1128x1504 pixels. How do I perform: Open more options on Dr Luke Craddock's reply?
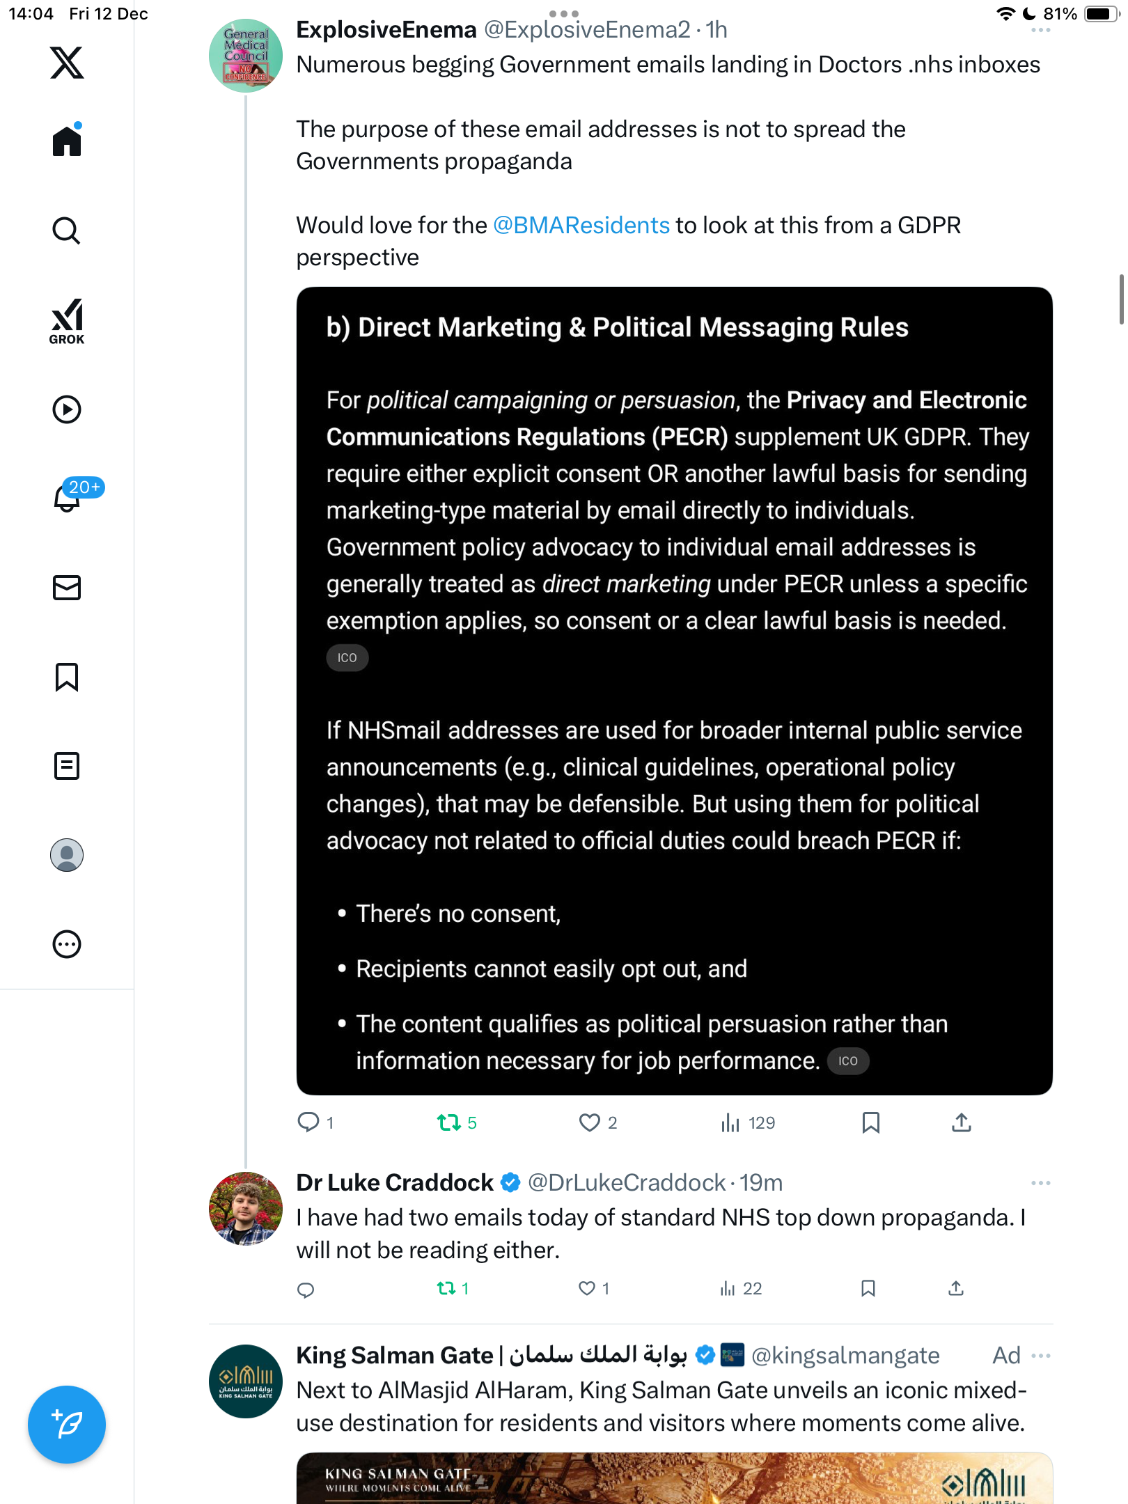1041,1183
